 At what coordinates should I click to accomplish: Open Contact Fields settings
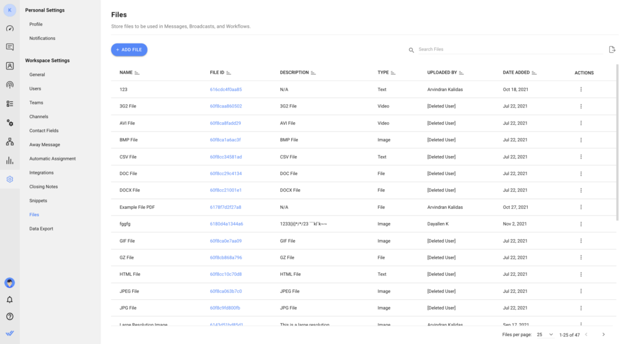click(x=44, y=131)
